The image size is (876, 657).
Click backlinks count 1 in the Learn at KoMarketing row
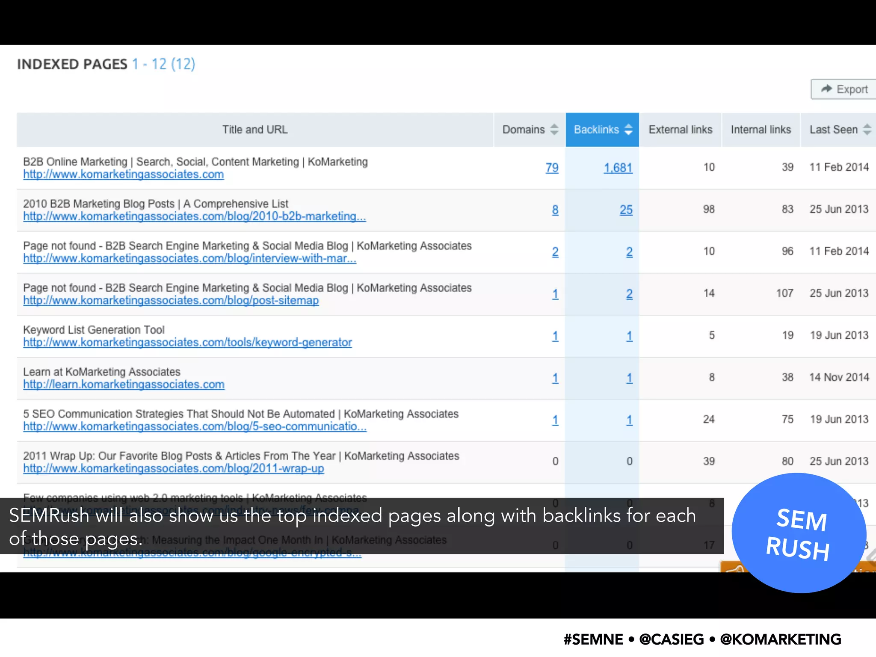(630, 378)
